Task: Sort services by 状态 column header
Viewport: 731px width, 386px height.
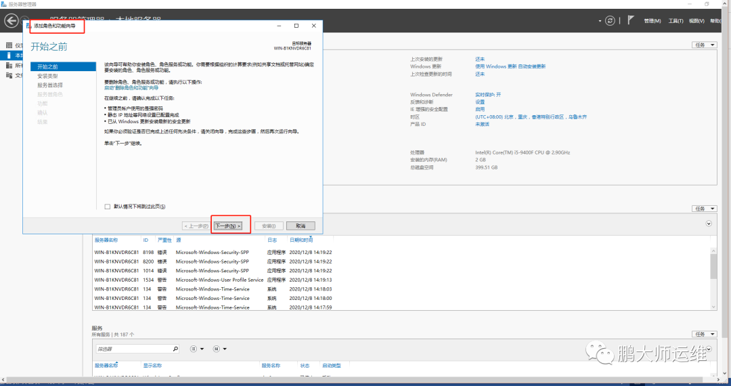Action: tap(305, 366)
